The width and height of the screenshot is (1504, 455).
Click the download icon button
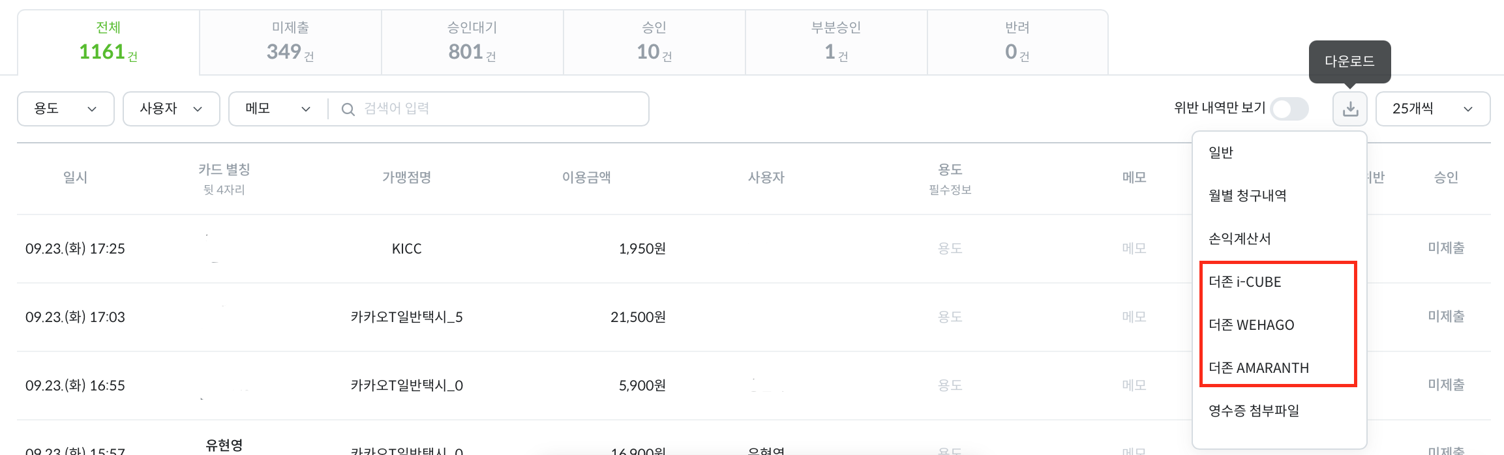point(1349,109)
